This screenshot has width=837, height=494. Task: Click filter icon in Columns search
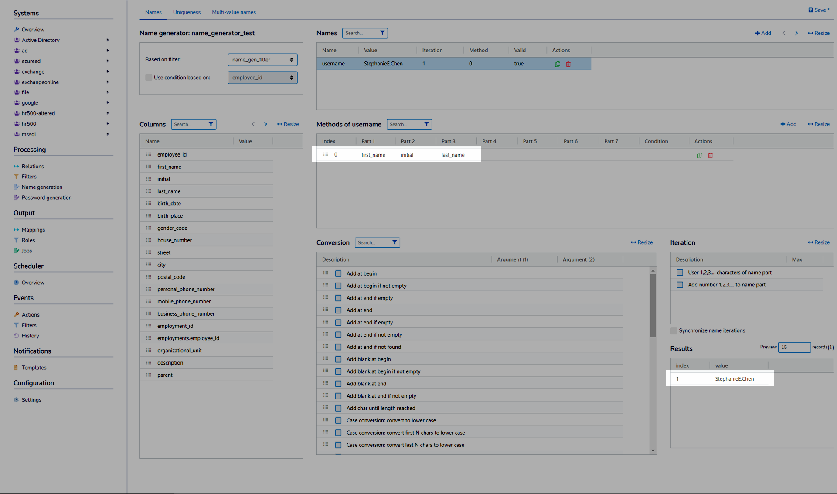211,124
